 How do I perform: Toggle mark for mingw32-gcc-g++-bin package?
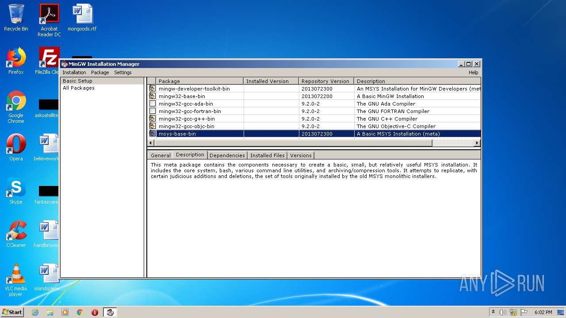pyautogui.click(x=152, y=118)
